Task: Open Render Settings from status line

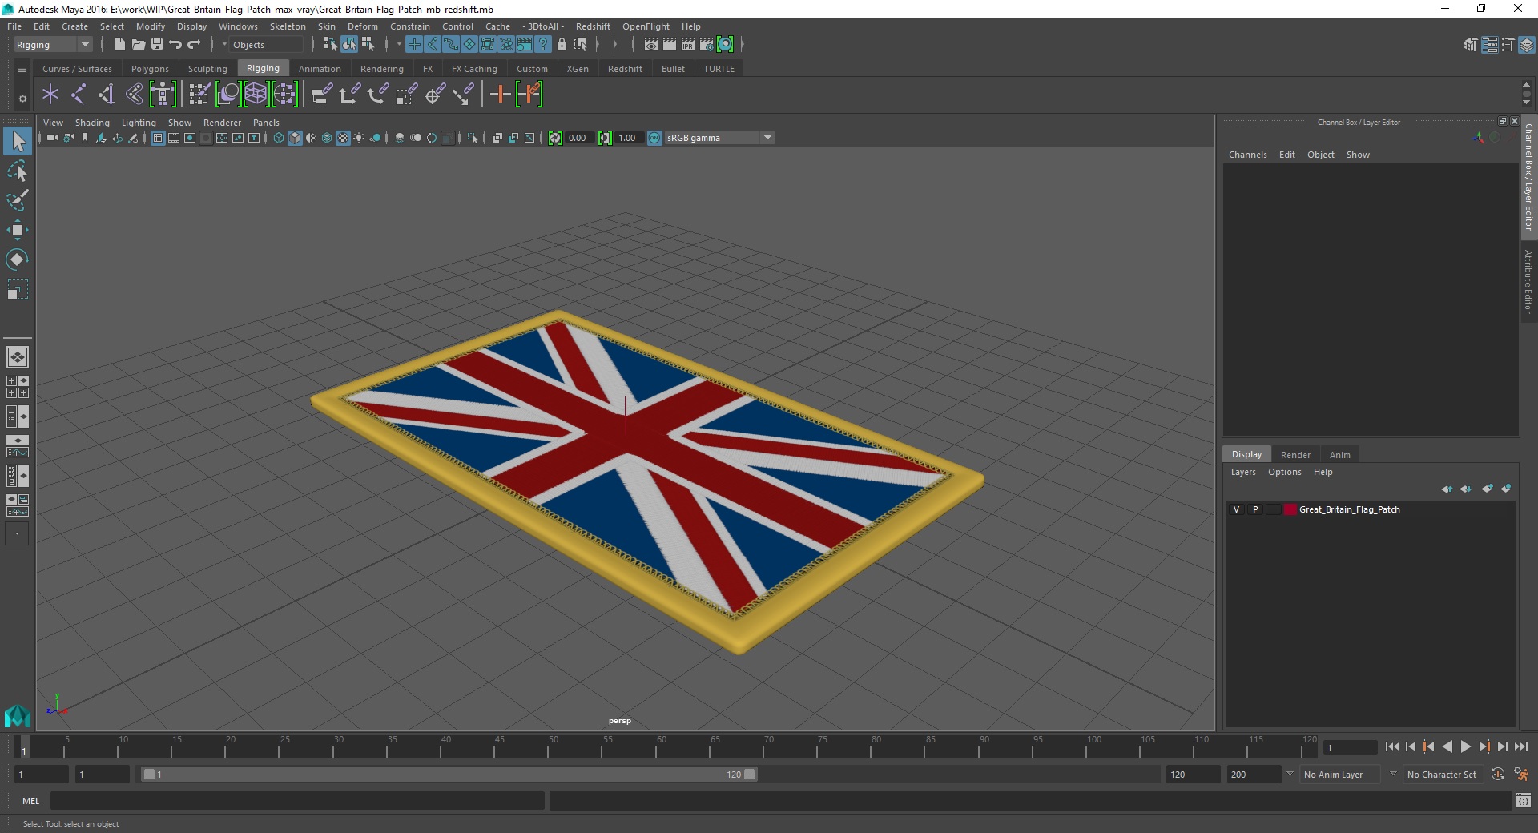Action: point(707,45)
